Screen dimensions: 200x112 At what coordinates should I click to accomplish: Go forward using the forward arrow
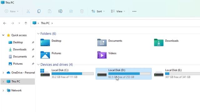pyautogui.click(x=12, y=23)
